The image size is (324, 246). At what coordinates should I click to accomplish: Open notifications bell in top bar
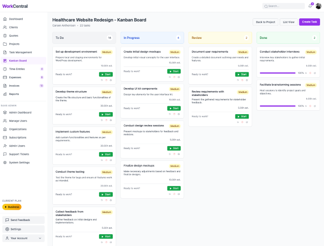pyautogui.click(x=310, y=6)
